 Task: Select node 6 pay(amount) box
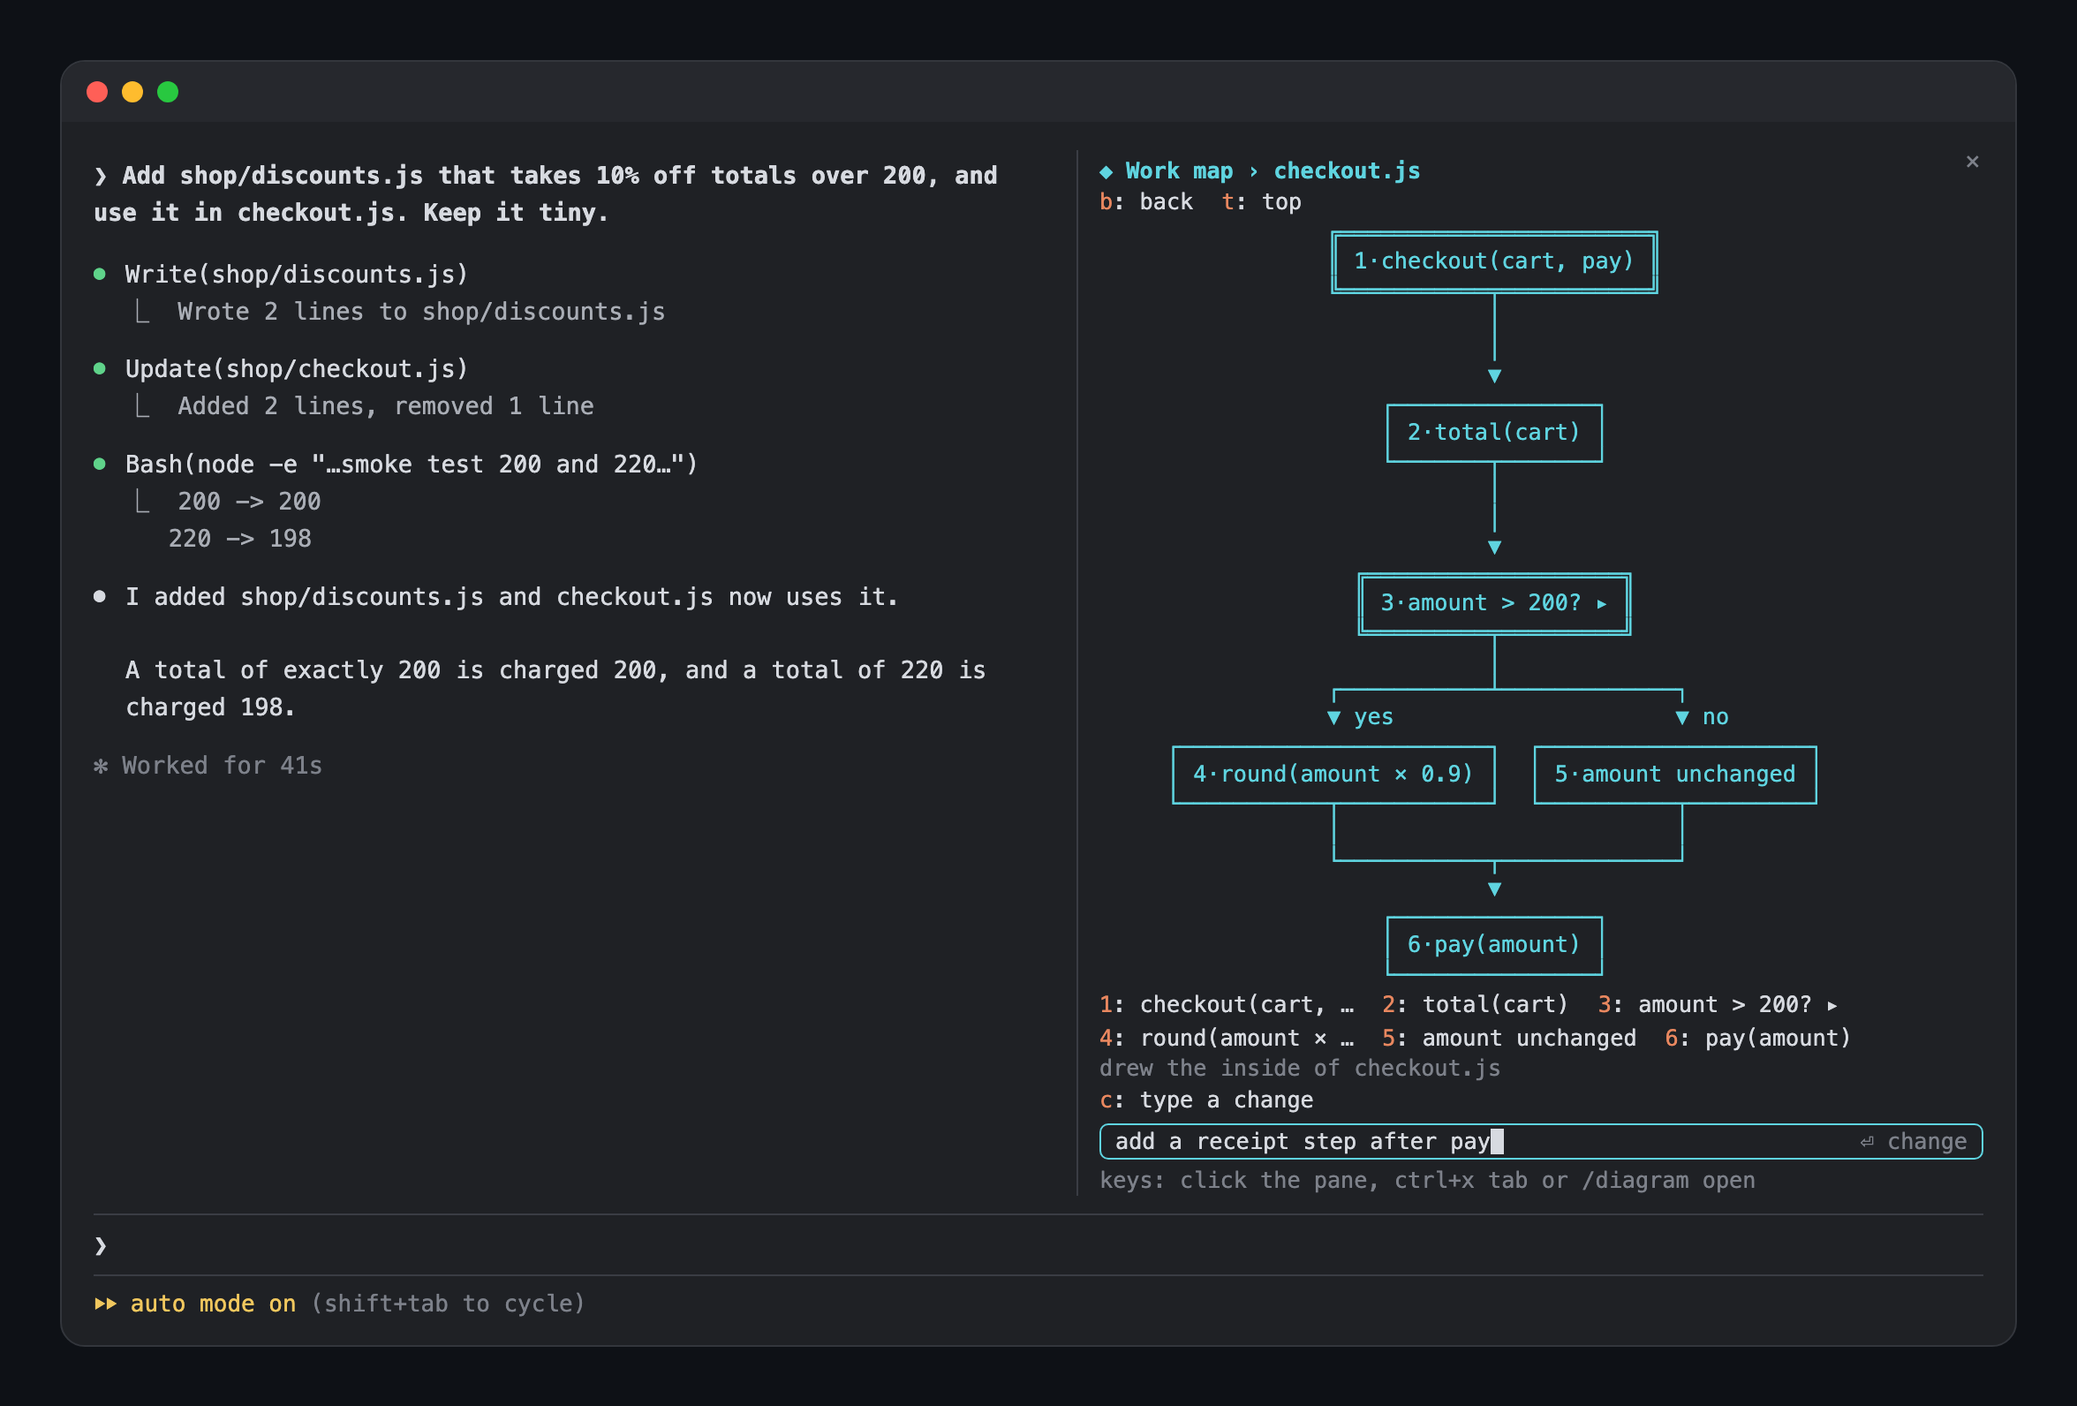pos(1493,946)
